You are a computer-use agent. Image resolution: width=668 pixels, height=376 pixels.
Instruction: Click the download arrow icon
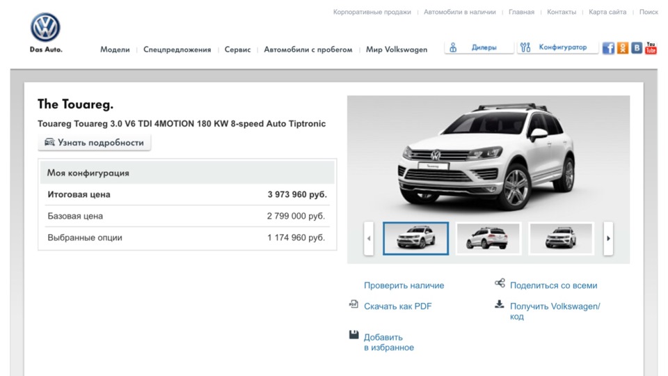[x=500, y=304]
